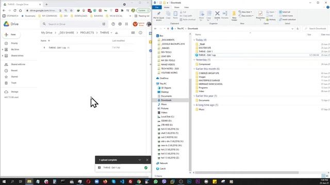Click Search Downloads field
Screen dimensions: 330x185
pos(316,29)
